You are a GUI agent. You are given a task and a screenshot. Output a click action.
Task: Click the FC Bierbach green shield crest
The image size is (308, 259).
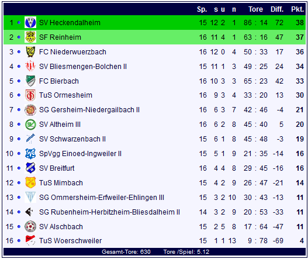pyautogui.click(x=30, y=81)
